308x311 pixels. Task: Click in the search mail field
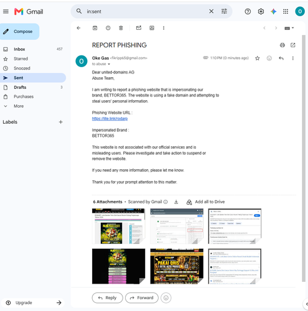(x=145, y=11)
